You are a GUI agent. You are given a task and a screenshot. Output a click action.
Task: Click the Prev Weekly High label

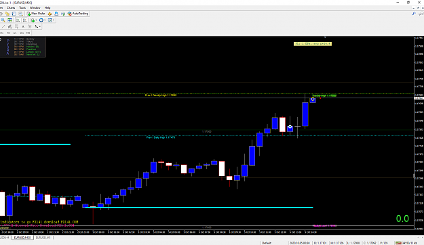(x=161, y=95)
